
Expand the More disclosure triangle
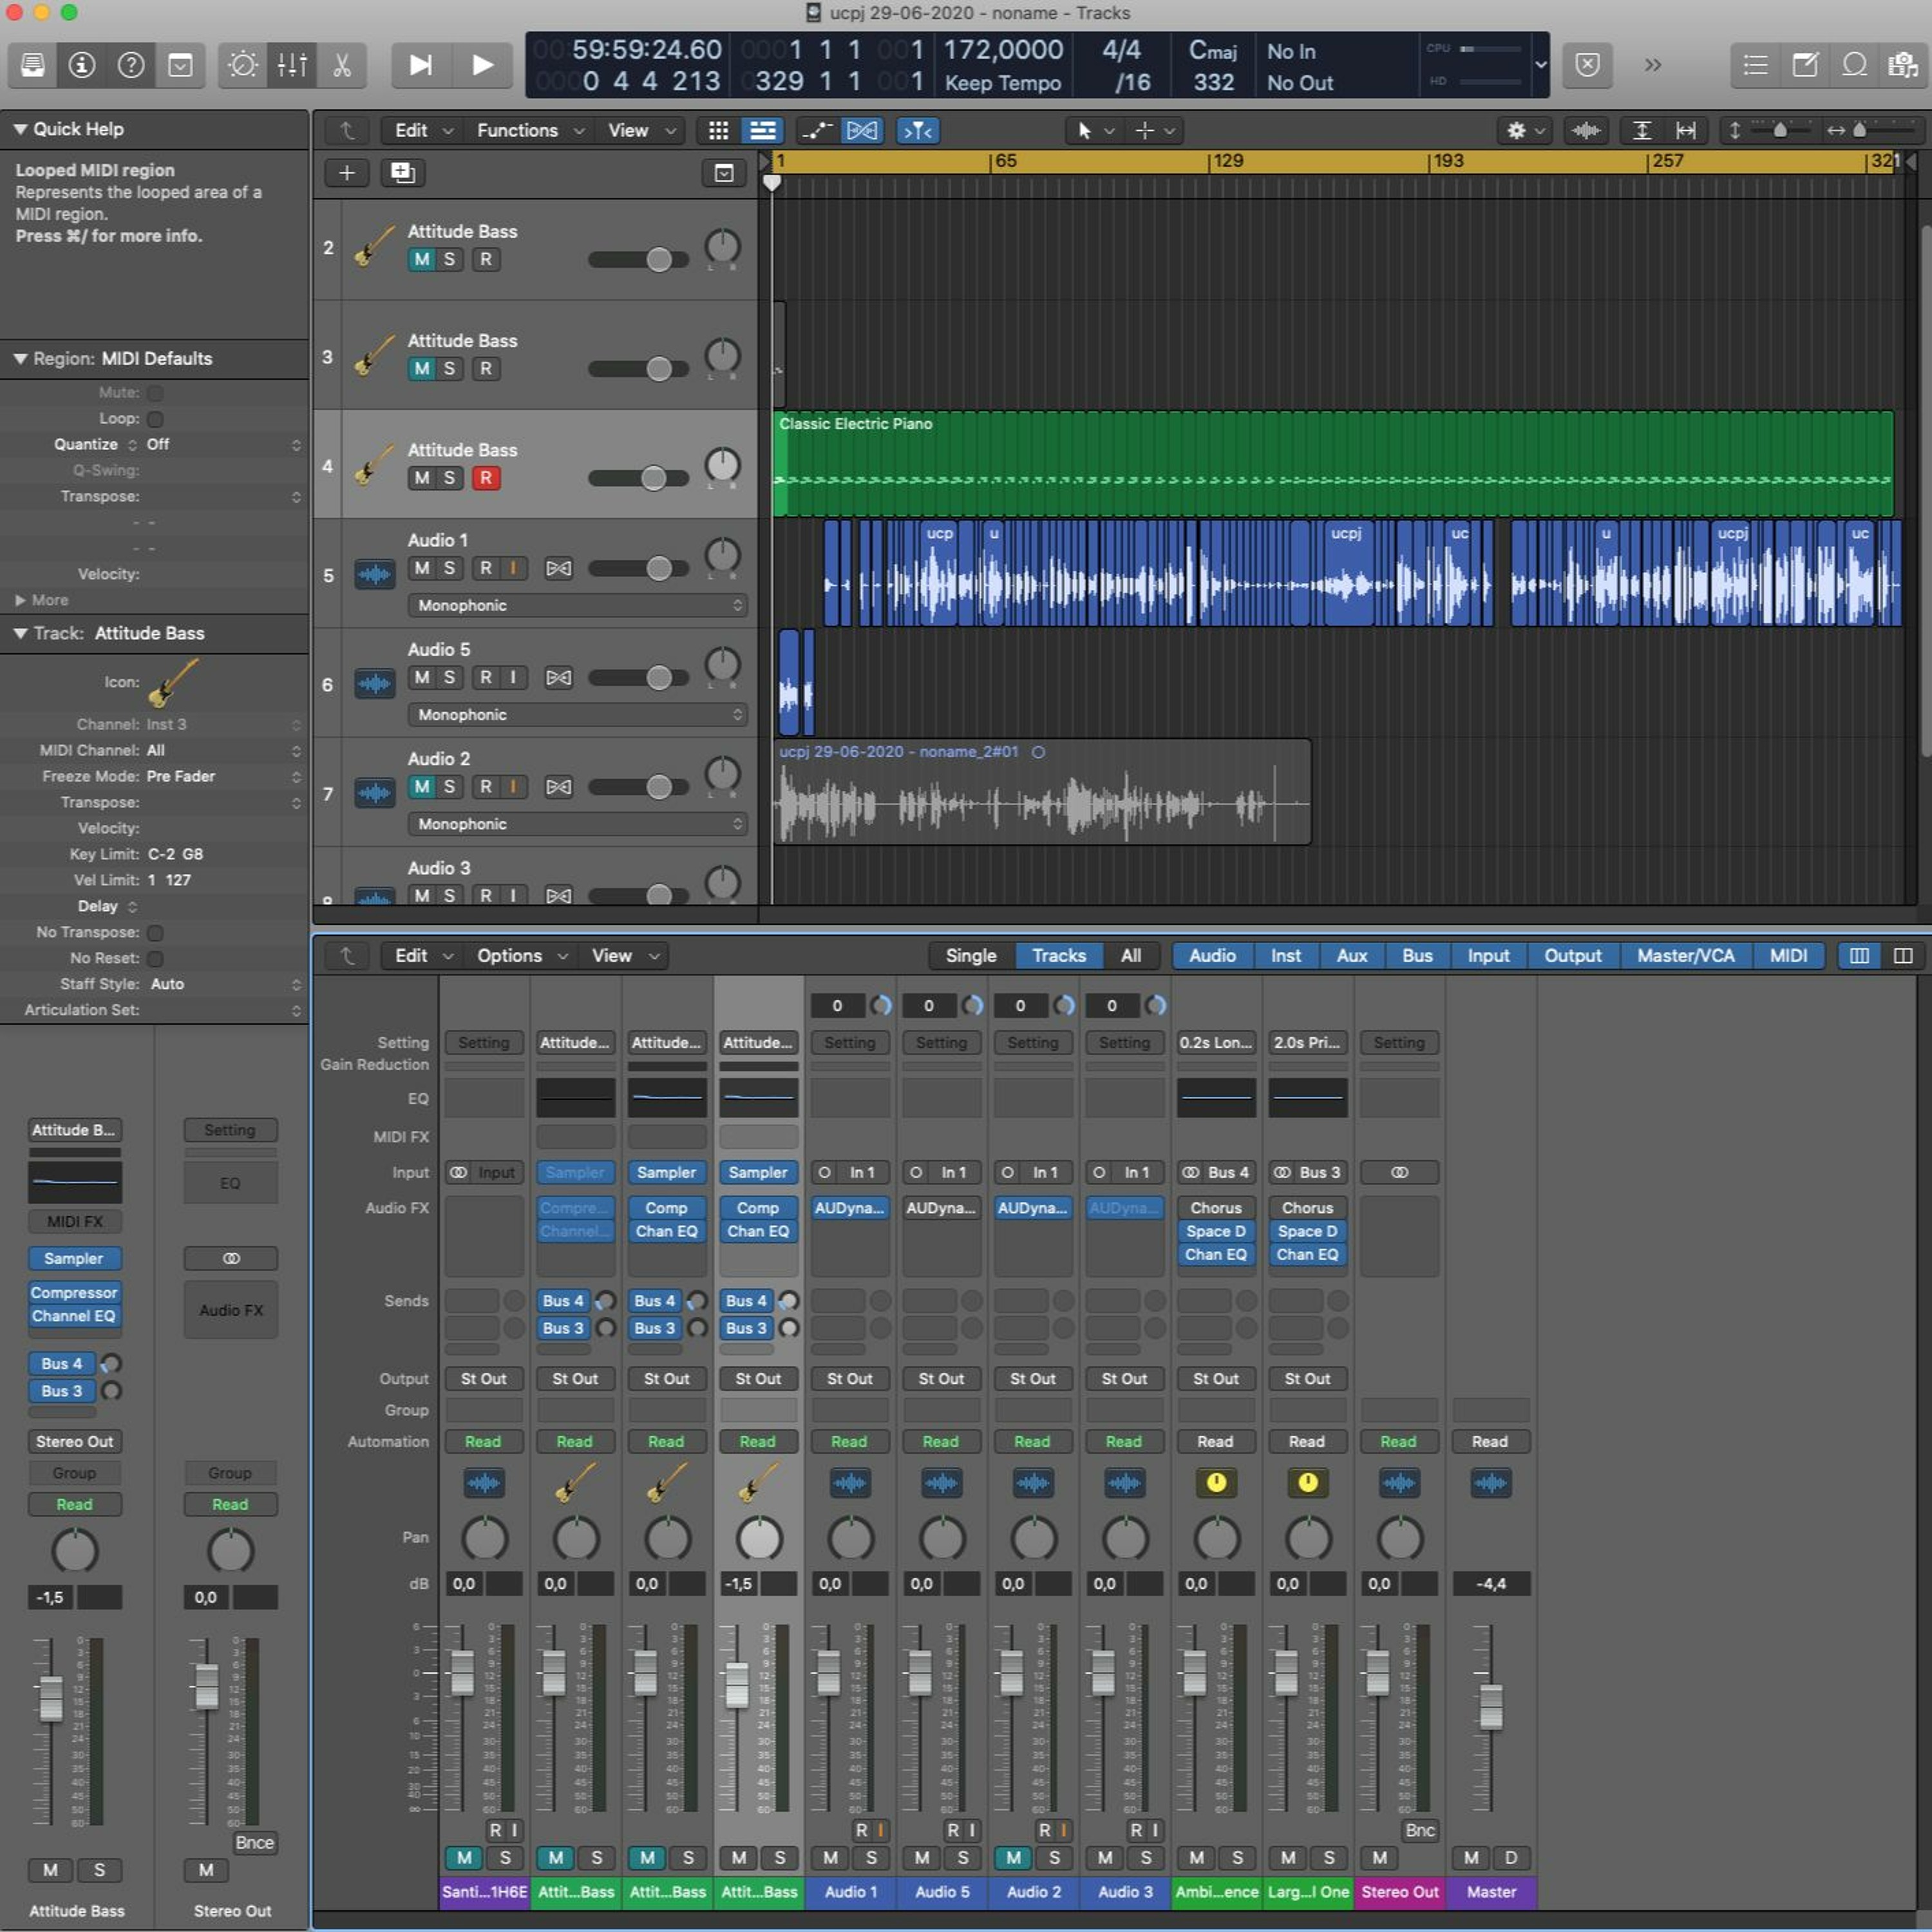(x=20, y=600)
